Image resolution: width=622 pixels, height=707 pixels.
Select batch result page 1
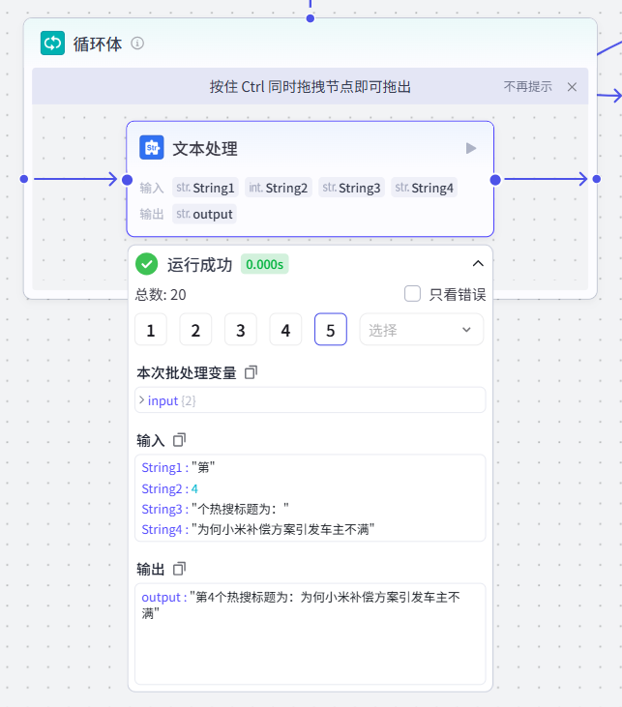(x=150, y=330)
